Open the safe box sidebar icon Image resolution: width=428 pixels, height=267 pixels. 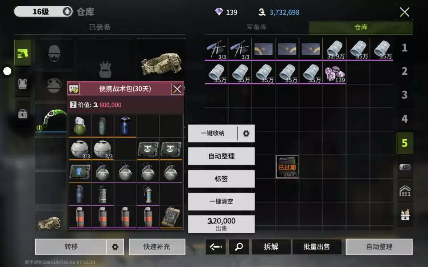23,113
